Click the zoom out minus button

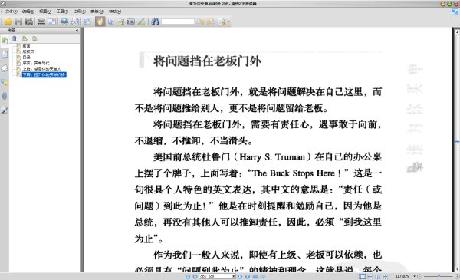click(x=419, y=276)
